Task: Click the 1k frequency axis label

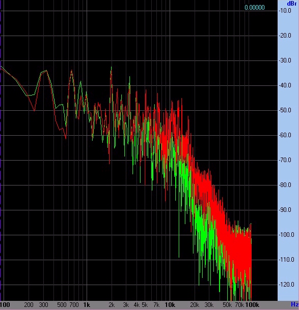Action: [x=87, y=305]
